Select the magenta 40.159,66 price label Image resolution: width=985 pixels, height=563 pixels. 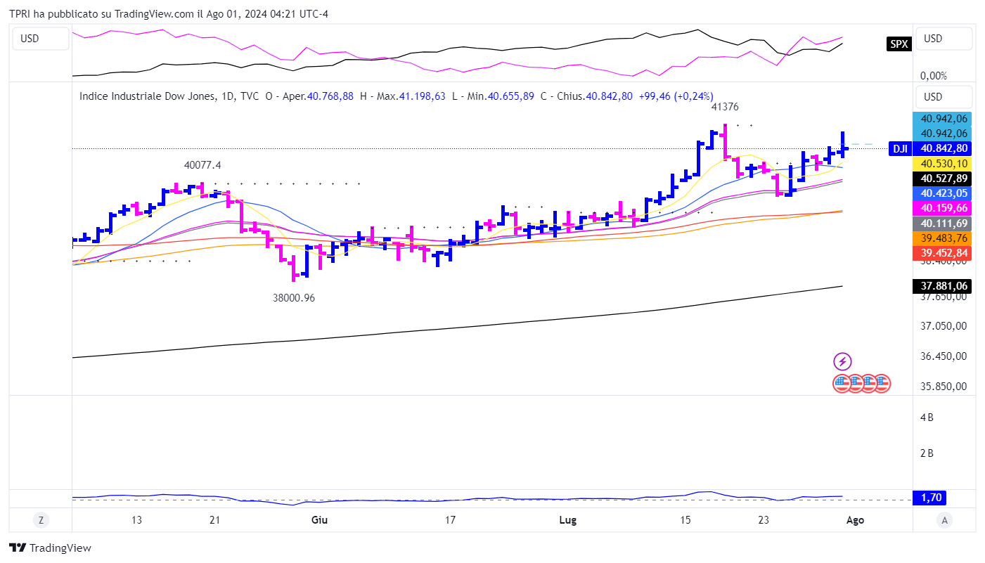(x=942, y=208)
